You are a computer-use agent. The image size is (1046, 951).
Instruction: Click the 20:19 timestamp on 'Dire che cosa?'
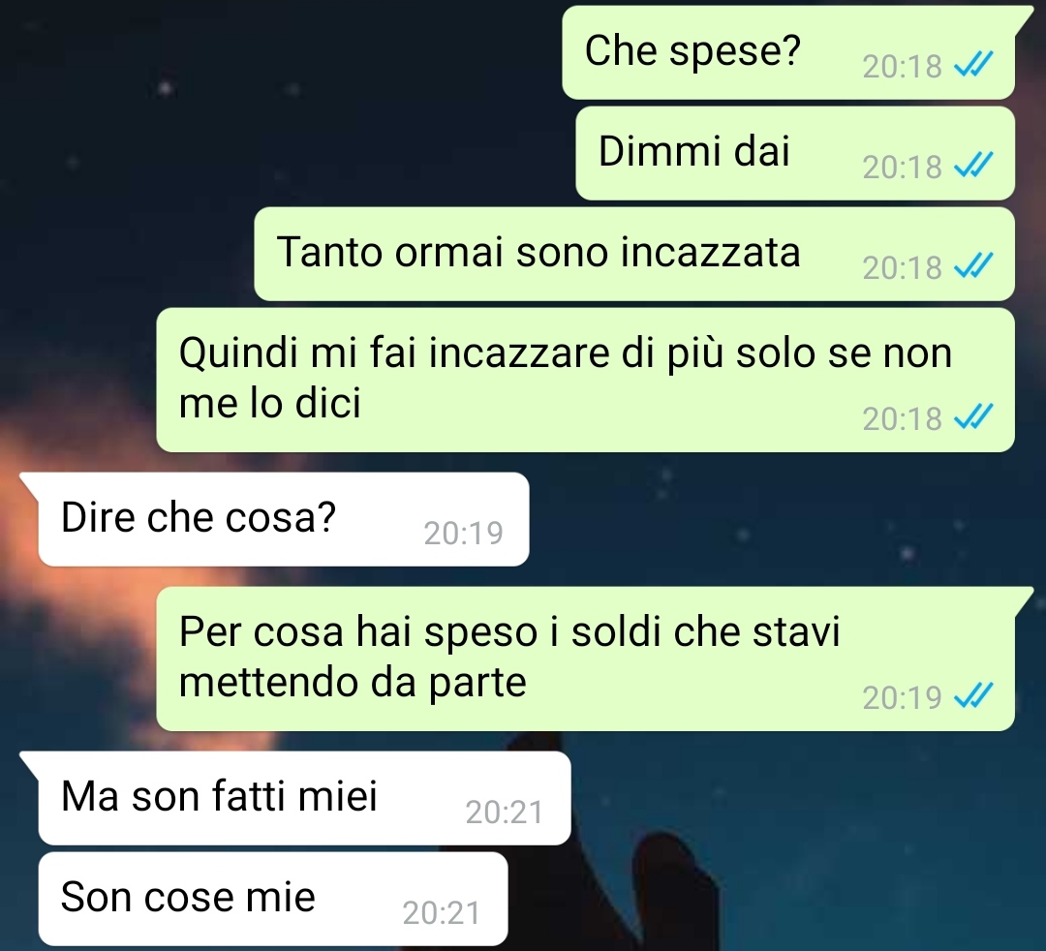[x=463, y=533]
